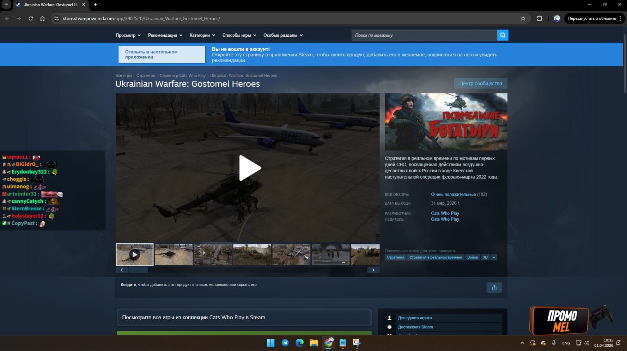Expand the Рекомендации menu
The height and width of the screenshot is (351, 627).
[165, 35]
